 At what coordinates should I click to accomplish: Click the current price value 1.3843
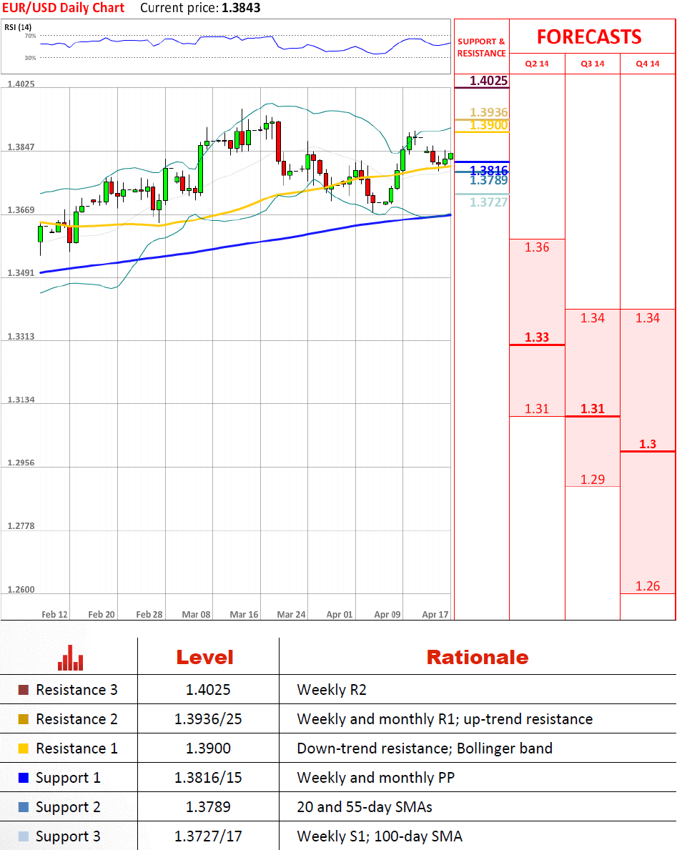click(x=241, y=8)
